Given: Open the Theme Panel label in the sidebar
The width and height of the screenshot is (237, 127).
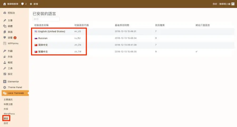Looking at the screenshot, I should [15, 87].
